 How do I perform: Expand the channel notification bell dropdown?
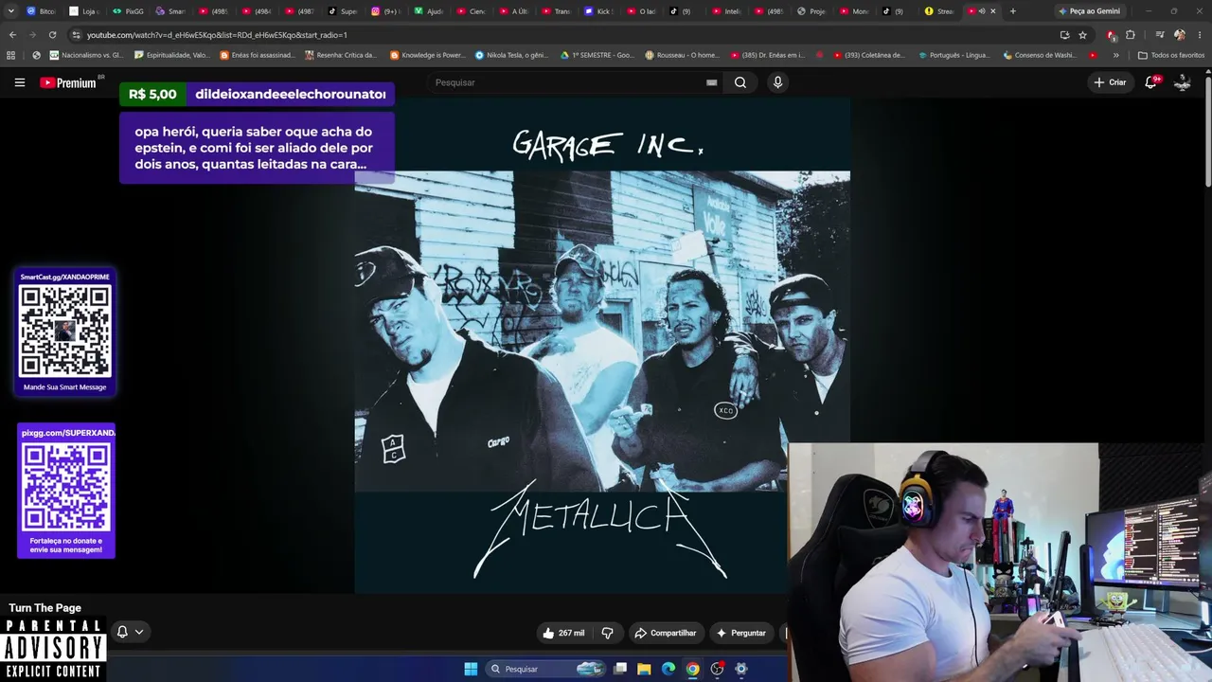pyautogui.click(x=131, y=632)
